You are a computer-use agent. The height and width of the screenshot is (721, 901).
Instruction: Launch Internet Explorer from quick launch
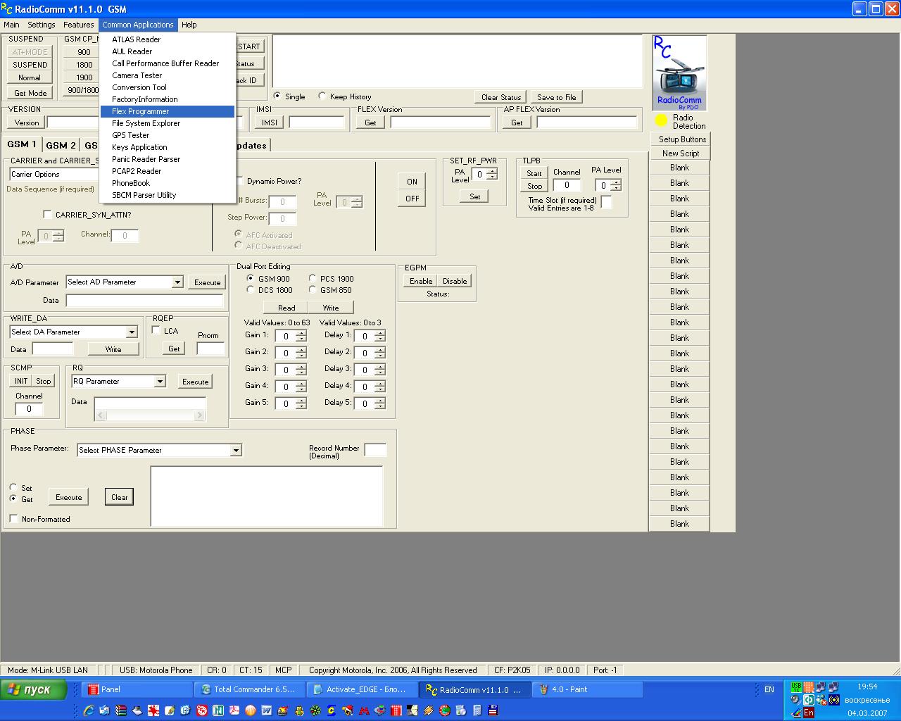tap(89, 710)
